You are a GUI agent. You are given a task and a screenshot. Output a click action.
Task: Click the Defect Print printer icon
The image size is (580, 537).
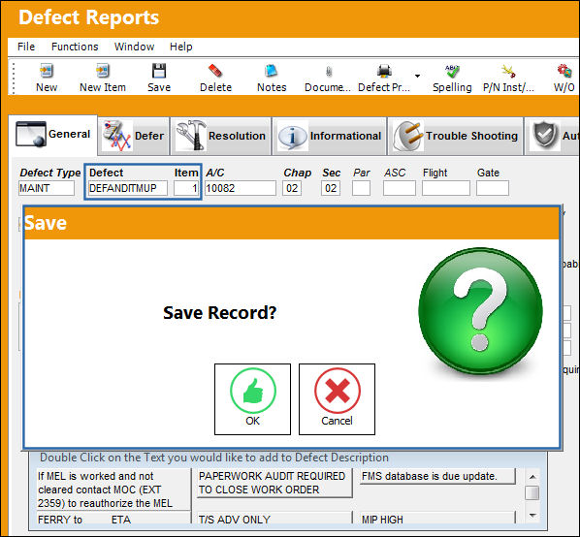pos(384,70)
